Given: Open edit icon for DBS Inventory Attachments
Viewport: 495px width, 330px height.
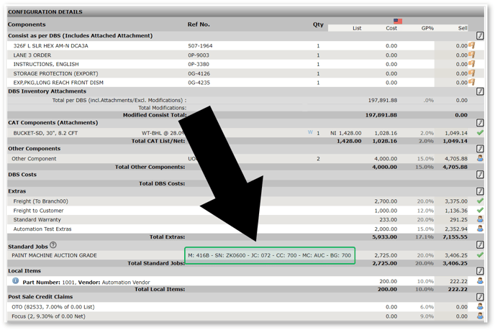Looking at the screenshot, I should point(481,92).
